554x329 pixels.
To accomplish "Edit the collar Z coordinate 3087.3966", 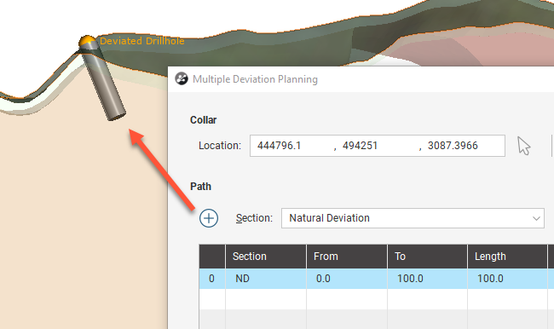I will point(453,146).
